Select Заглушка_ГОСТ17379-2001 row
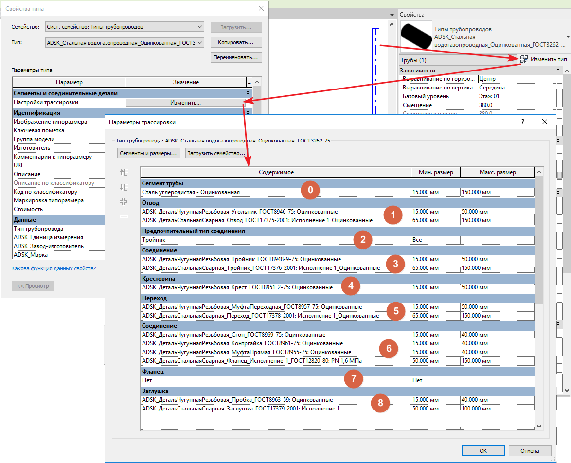 point(338,409)
